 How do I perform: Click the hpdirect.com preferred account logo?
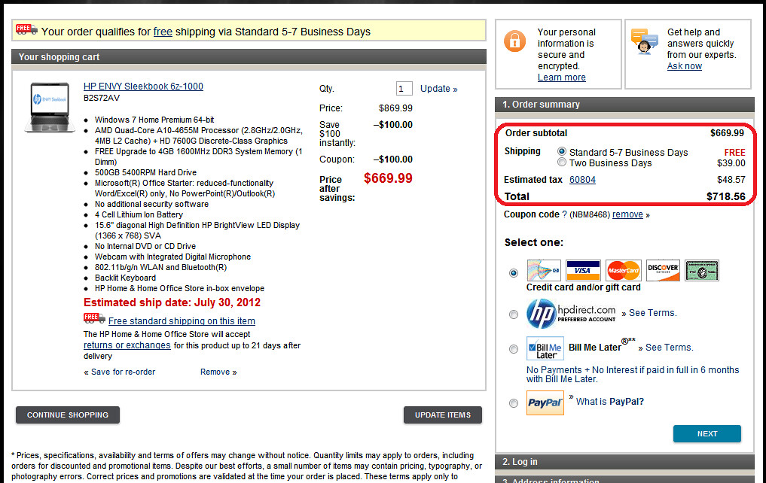[x=571, y=313]
